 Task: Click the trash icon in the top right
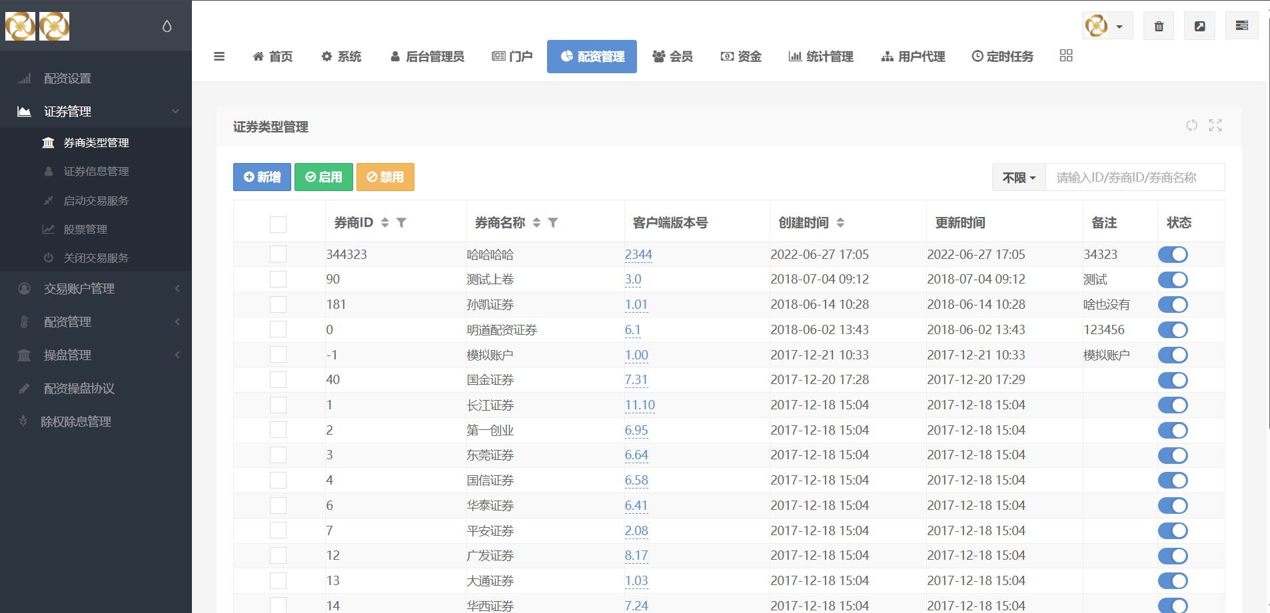coord(1159,26)
